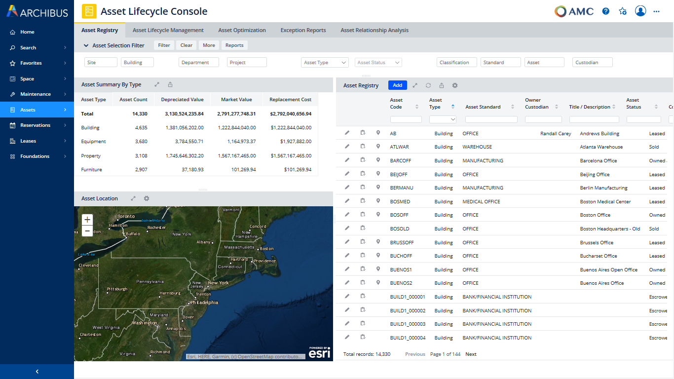Collapse the left navigation sidebar arrow
The height and width of the screenshot is (379, 674).
tap(37, 372)
